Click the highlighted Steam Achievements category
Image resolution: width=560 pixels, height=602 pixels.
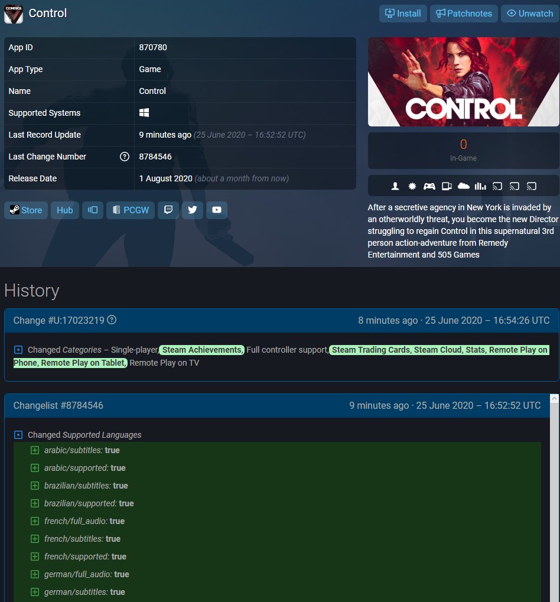(x=202, y=350)
